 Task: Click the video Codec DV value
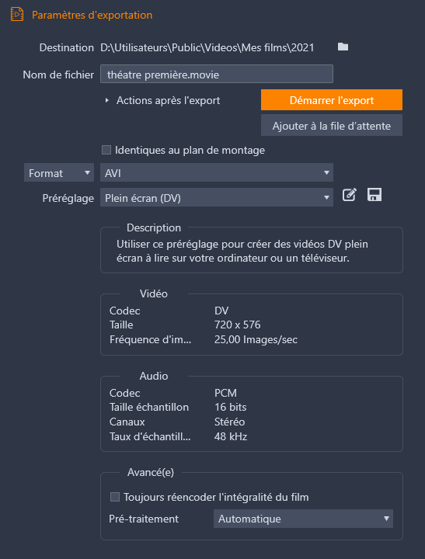point(221,311)
